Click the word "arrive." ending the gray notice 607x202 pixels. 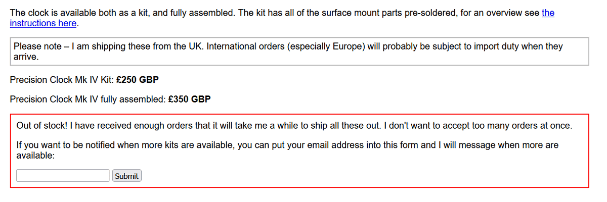pyautogui.click(x=26, y=57)
